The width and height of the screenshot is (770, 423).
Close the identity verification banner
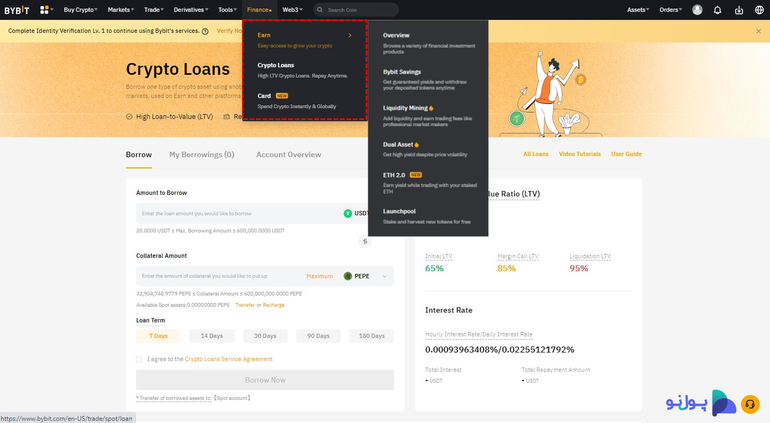759,31
